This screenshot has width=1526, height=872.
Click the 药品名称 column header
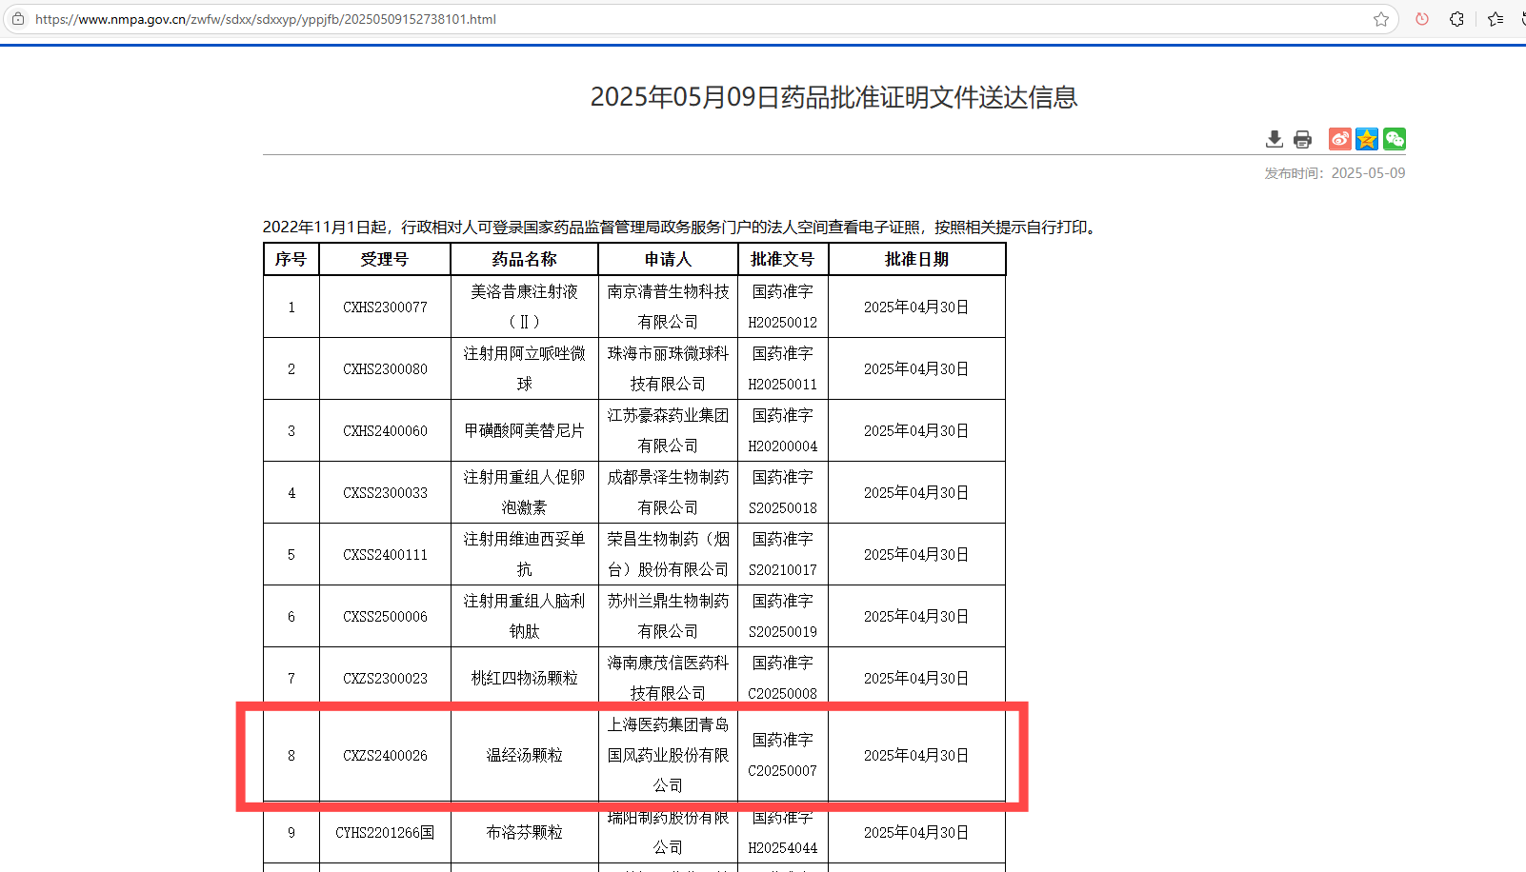coord(524,258)
